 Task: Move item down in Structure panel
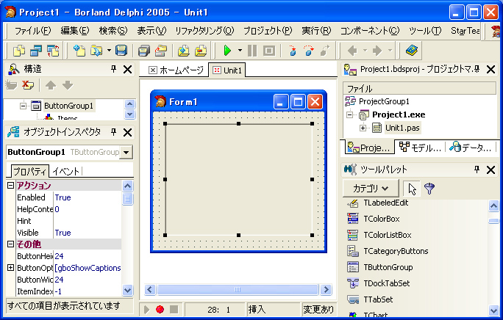click(68, 85)
